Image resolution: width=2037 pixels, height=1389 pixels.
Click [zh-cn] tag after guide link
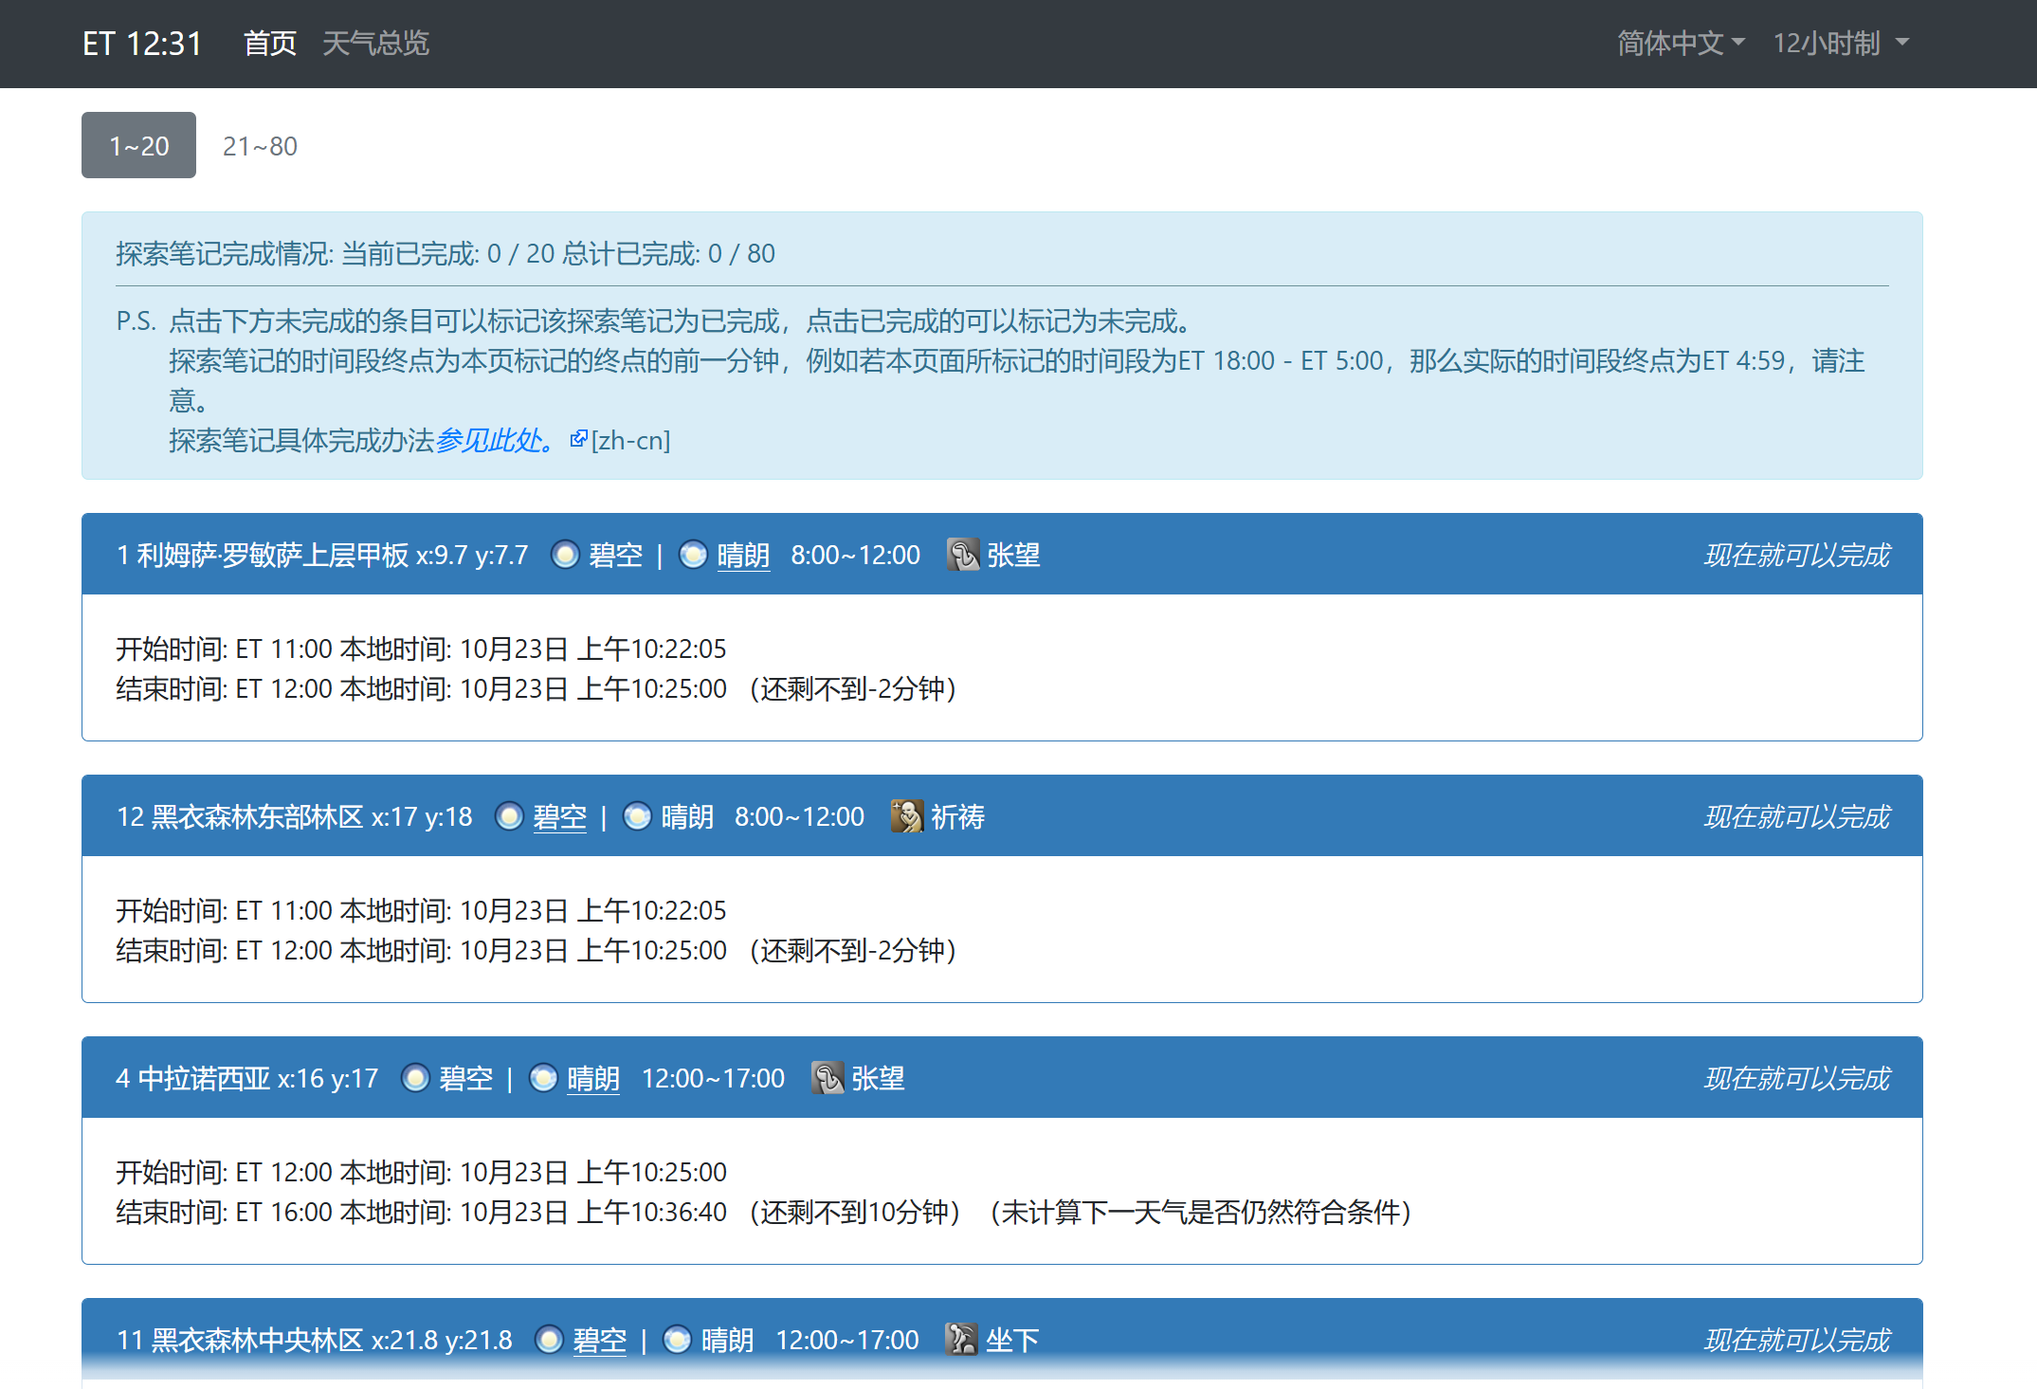[630, 440]
